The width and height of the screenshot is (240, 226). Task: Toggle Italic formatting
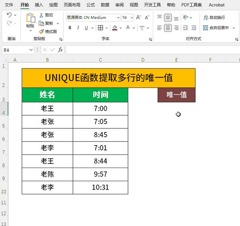point(78,28)
